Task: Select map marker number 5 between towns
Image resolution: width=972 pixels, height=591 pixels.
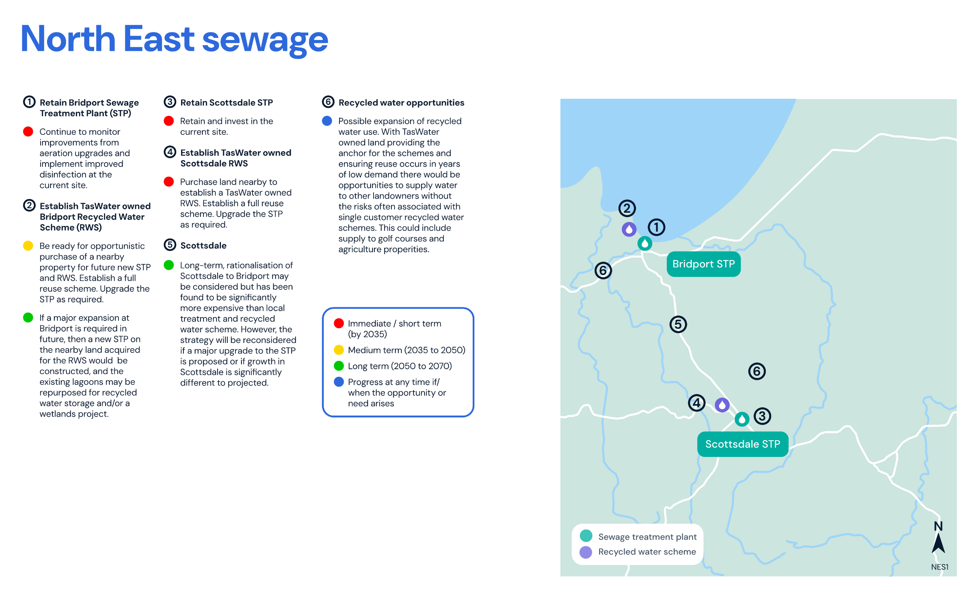Action: pos(678,324)
